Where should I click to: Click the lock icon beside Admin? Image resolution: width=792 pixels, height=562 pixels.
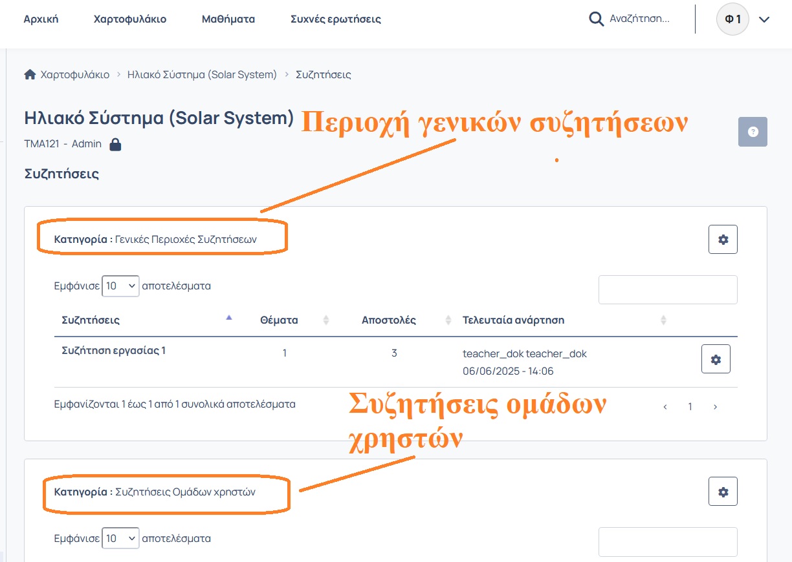click(x=115, y=144)
